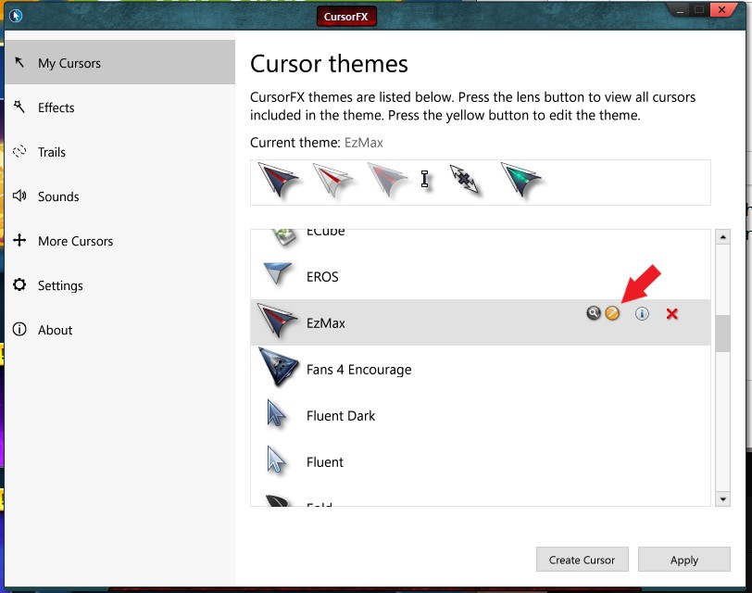Select the Fans 4 Encourage cursor thumbnail
This screenshot has width=752, height=593.
coord(278,368)
